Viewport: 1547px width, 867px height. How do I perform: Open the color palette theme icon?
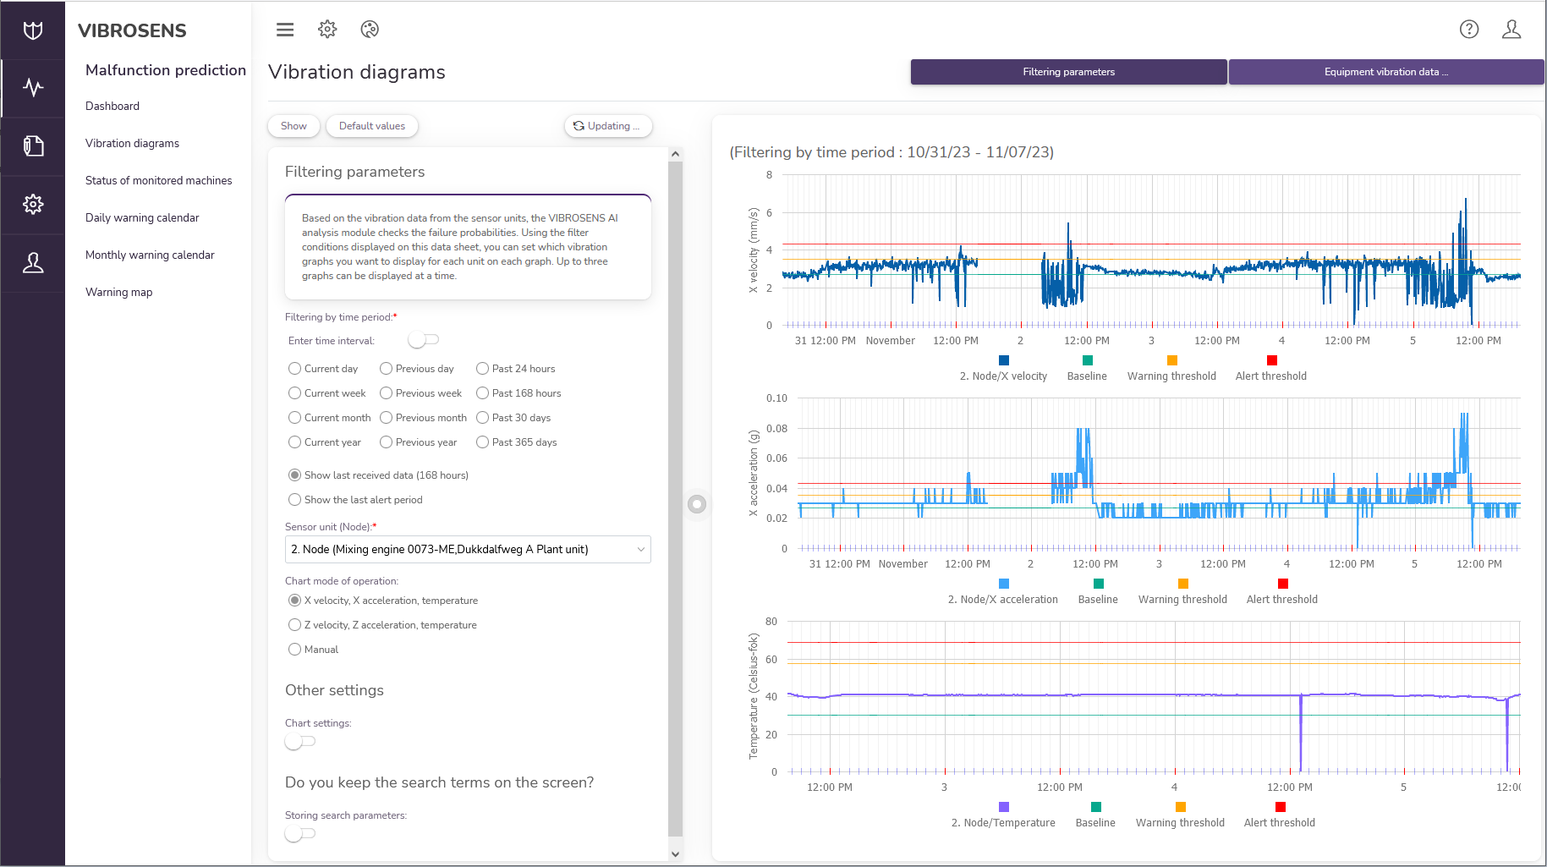(x=370, y=30)
